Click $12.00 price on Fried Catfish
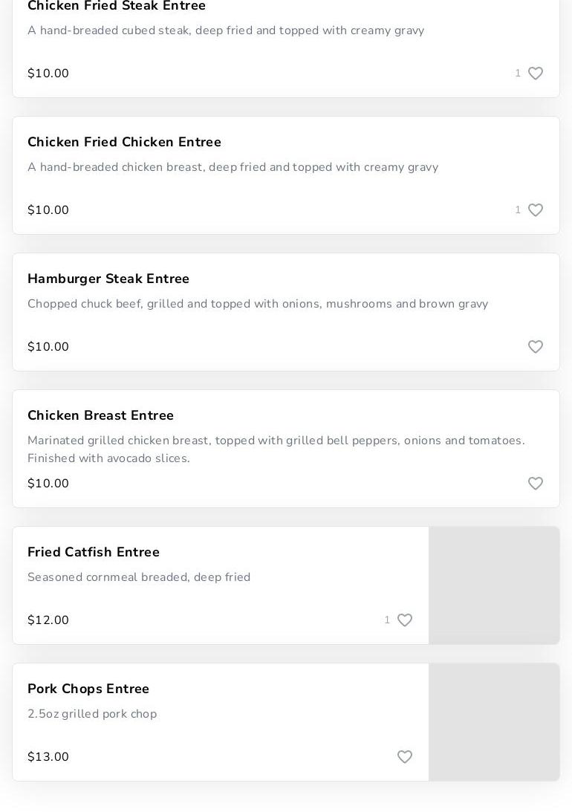Viewport: 572px width, 812px height. click(x=48, y=620)
